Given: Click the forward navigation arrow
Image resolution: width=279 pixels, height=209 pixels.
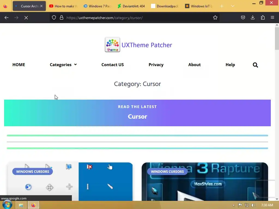Looking at the screenshot, I should (x=16, y=18).
